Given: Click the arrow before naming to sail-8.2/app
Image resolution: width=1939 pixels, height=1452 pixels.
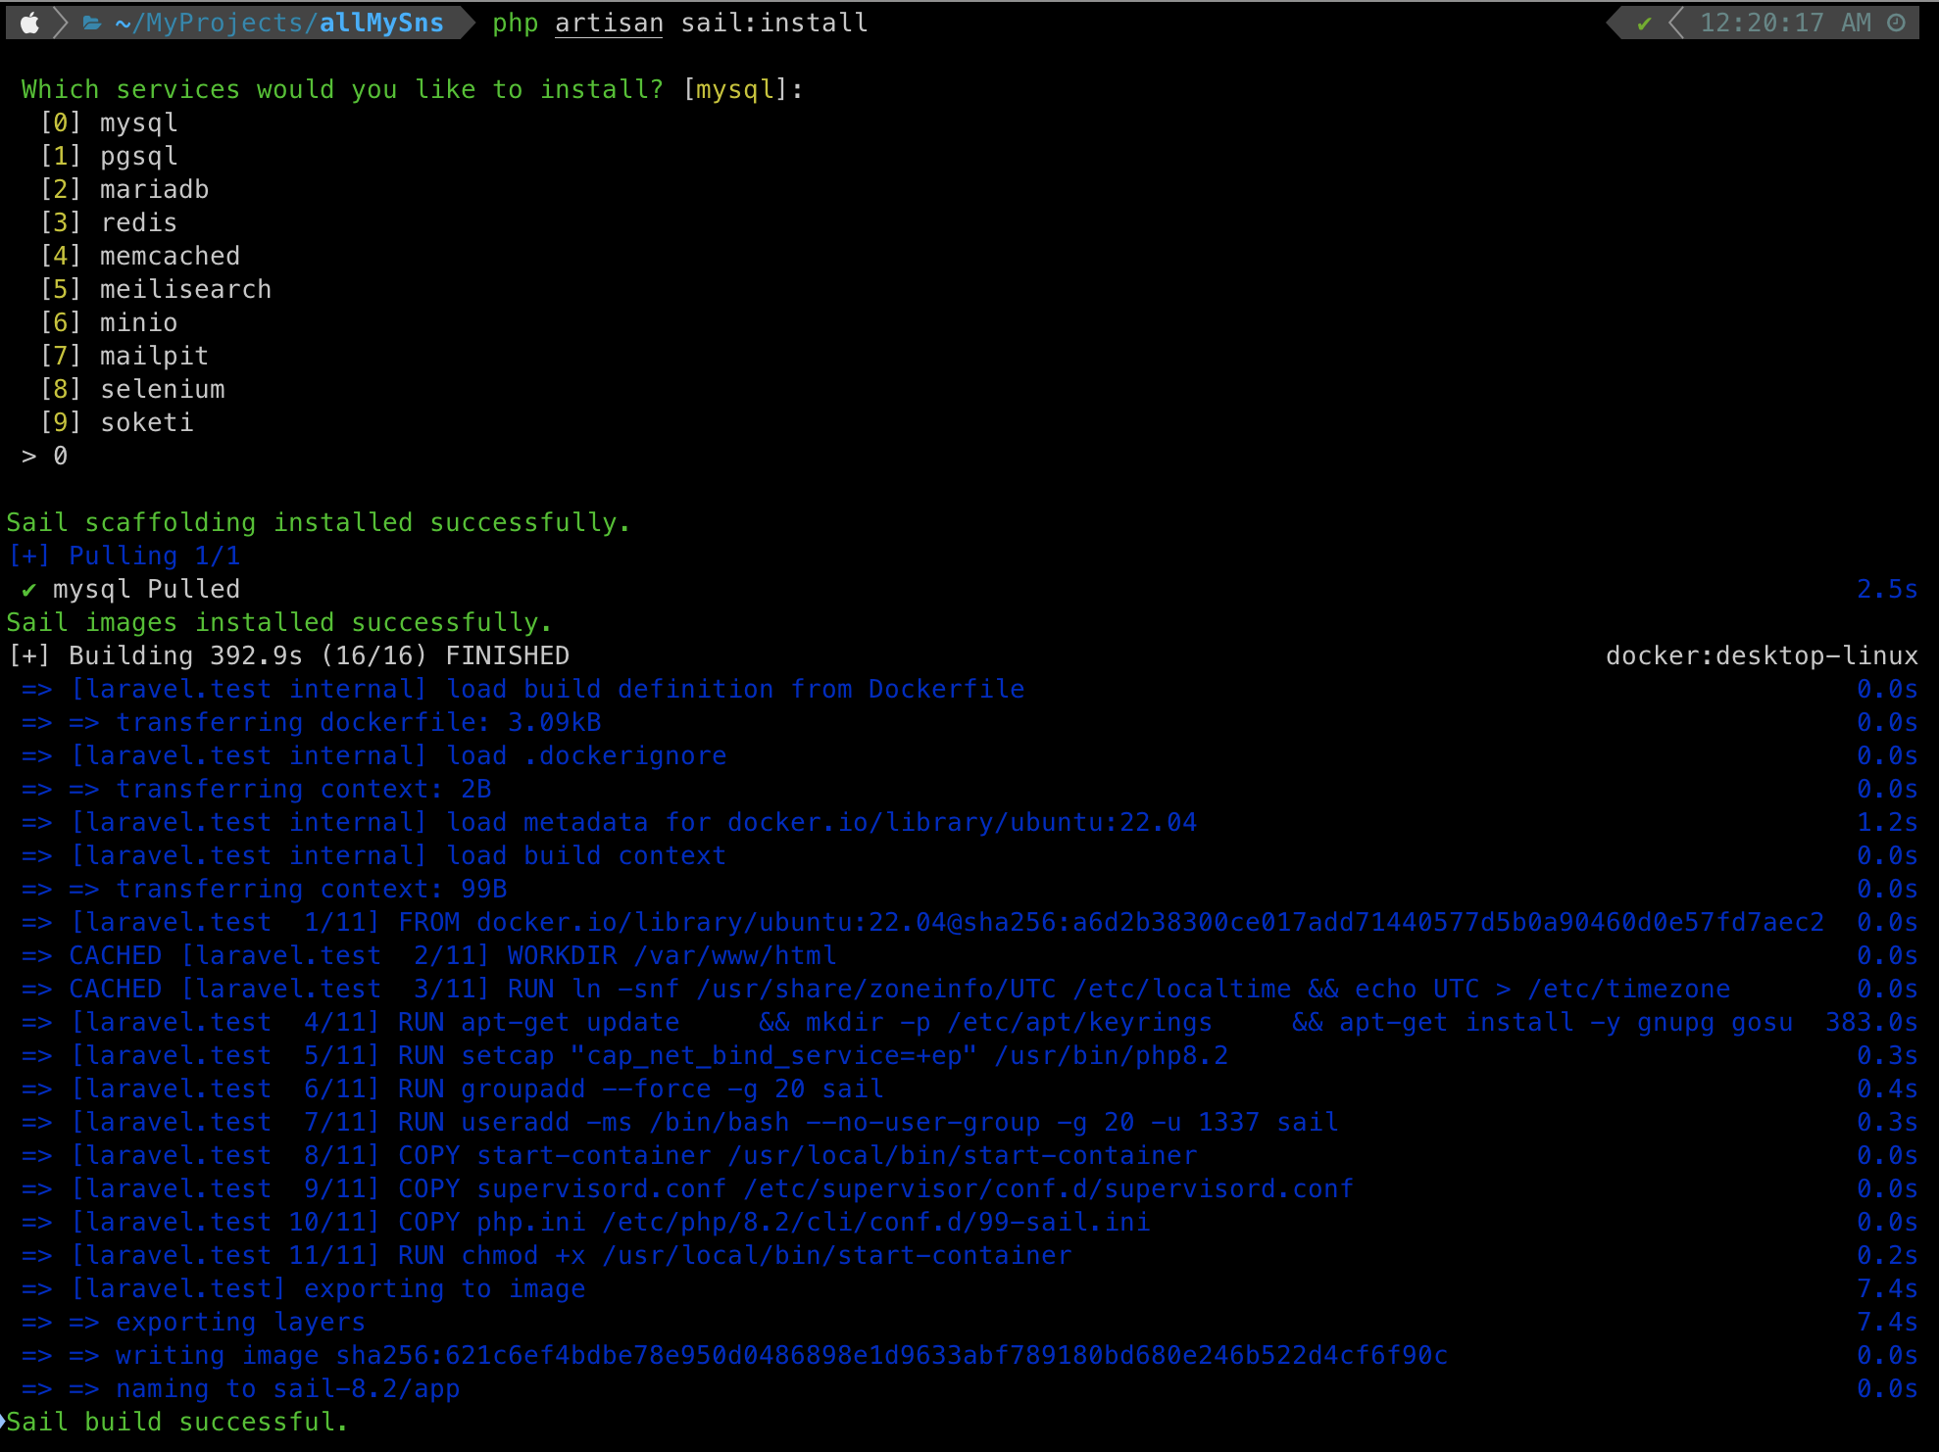Looking at the screenshot, I should (84, 1389).
